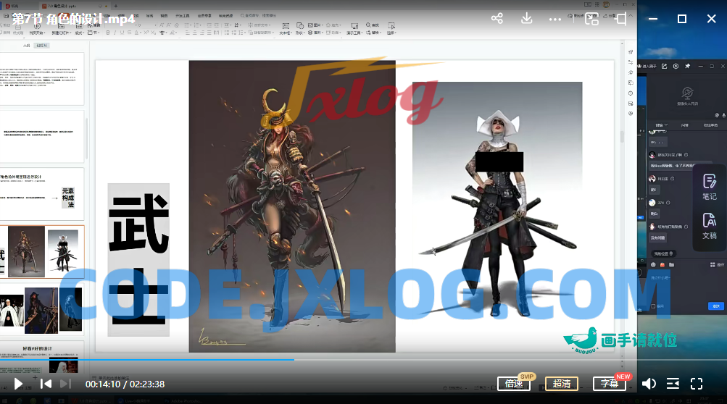727x404 pixels.
Task: Click the pin-on-top window icon
Action: click(x=620, y=19)
